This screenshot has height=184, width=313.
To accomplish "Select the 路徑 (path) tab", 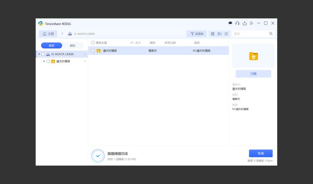I will 52,46.
